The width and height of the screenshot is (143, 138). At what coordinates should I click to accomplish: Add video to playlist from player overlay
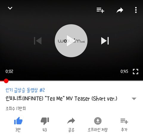[100, 10]
